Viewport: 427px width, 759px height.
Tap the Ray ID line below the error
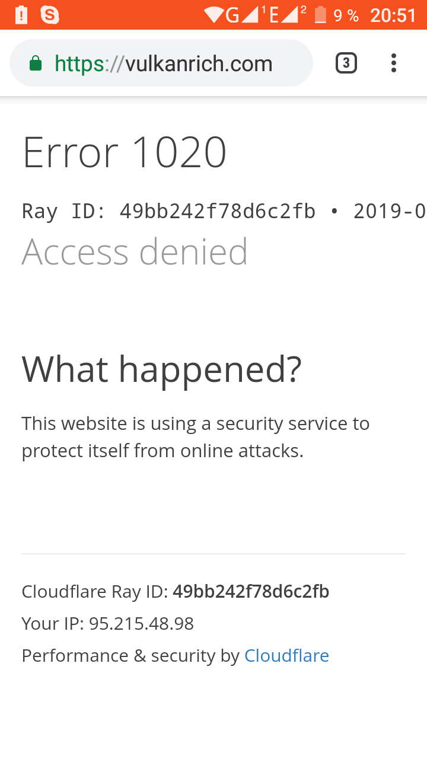pos(223,211)
